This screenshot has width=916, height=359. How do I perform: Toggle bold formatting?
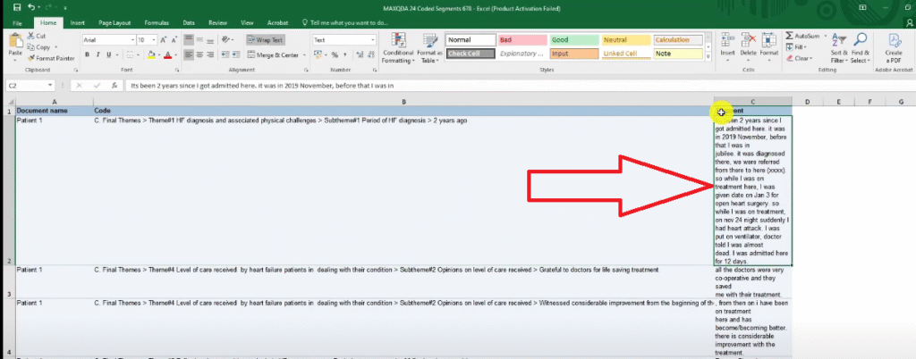(x=87, y=54)
